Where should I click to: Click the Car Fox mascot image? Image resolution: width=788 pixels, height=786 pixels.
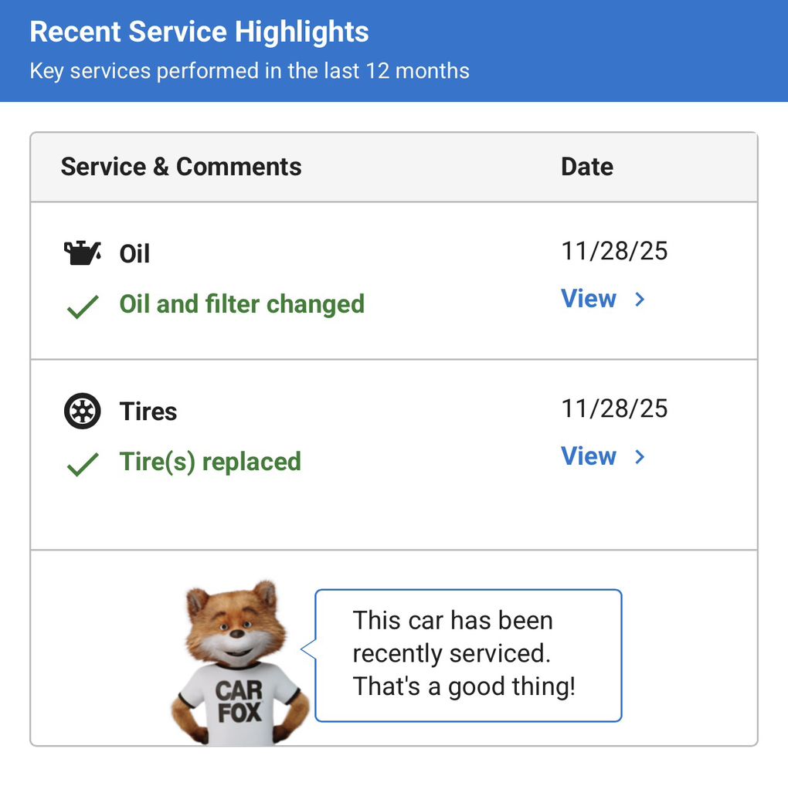[239, 664]
